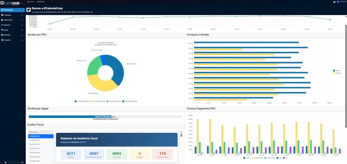Click the Foods fork and knife icon
The width and height of the screenshot is (347, 164).
[x=2, y=30]
